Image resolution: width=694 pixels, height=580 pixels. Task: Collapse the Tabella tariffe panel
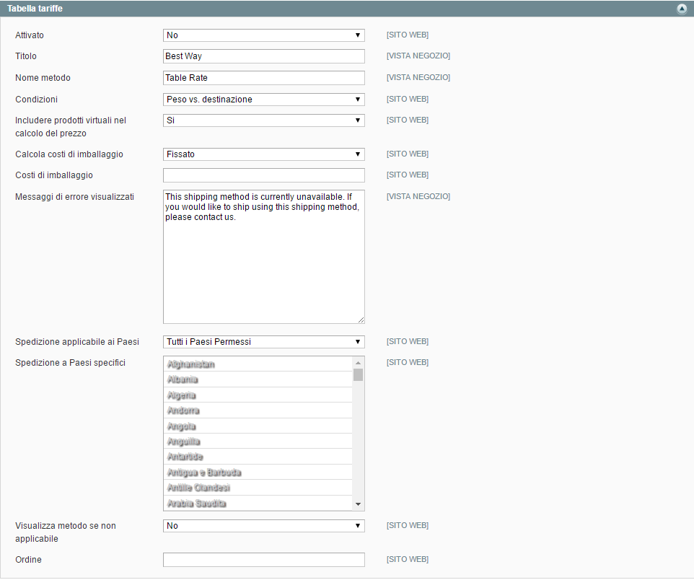pyautogui.click(x=682, y=9)
